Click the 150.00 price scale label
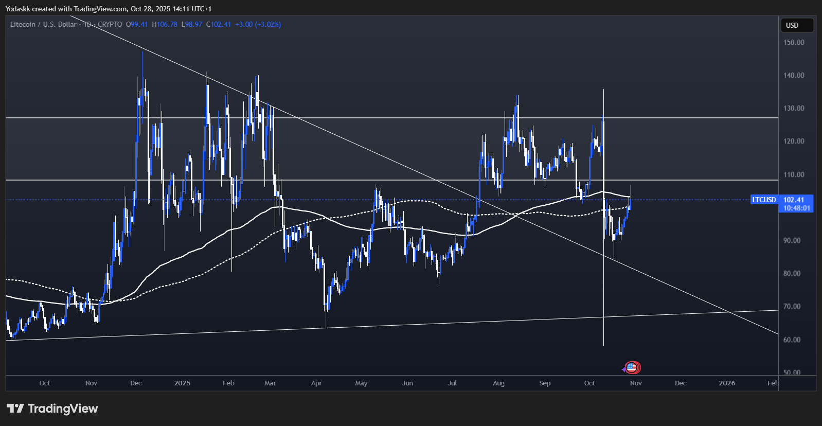The width and height of the screenshot is (822, 426). click(x=793, y=42)
